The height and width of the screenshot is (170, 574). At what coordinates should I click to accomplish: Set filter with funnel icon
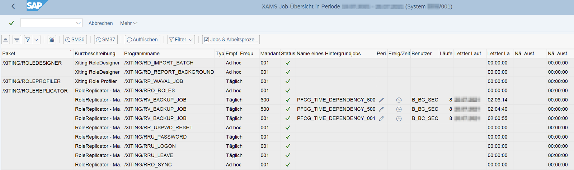click(x=28, y=40)
